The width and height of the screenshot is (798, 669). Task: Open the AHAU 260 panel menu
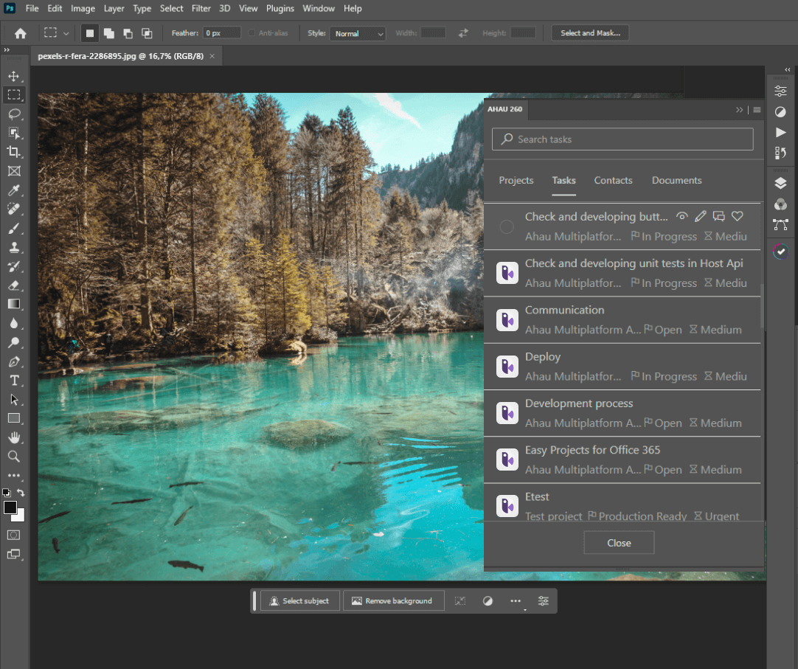(756, 109)
